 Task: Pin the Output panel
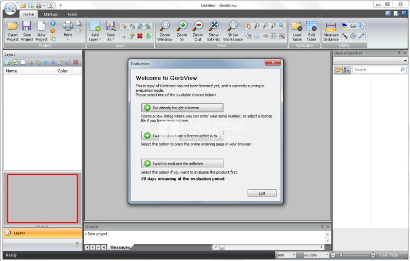point(322,227)
